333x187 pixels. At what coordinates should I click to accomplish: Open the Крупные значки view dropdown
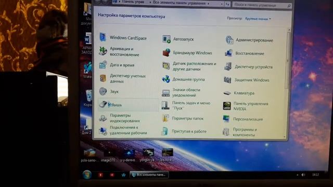[258, 19]
